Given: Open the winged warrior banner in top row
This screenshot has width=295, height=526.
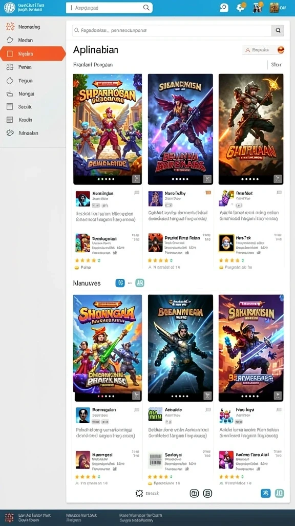Looking at the screenshot, I should (180, 129).
